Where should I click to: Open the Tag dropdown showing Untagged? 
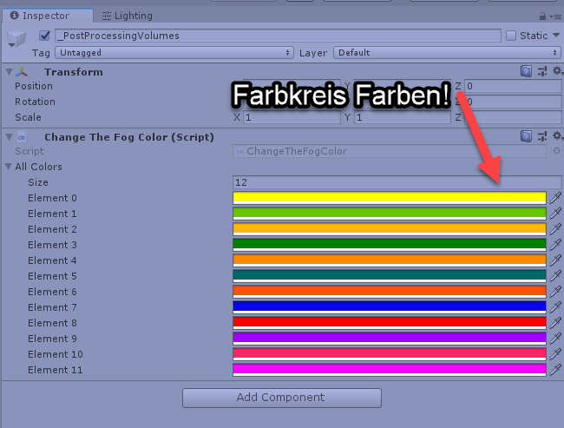coord(174,53)
